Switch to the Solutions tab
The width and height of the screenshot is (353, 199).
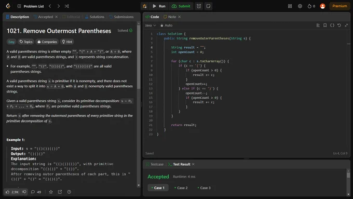click(x=95, y=17)
